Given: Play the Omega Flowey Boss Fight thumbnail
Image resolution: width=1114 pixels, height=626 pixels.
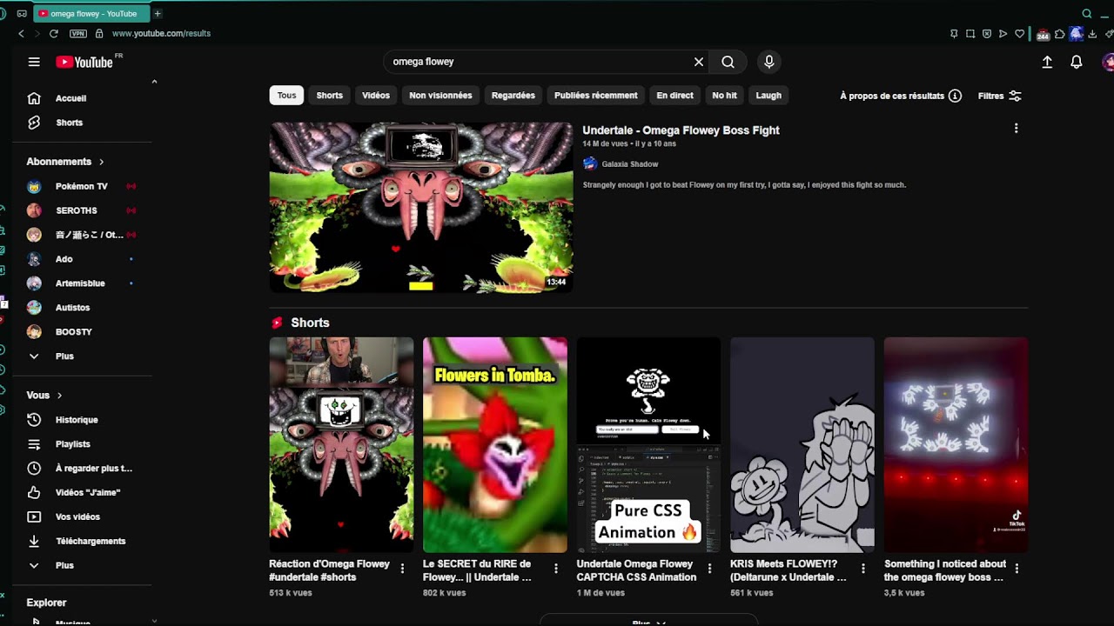Looking at the screenshot, I should 421,207.
